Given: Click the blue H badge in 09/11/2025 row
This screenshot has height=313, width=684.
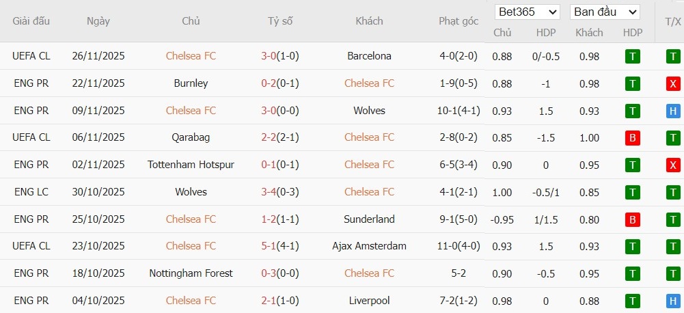Looking at the screenshot, I should pos(673,111).
